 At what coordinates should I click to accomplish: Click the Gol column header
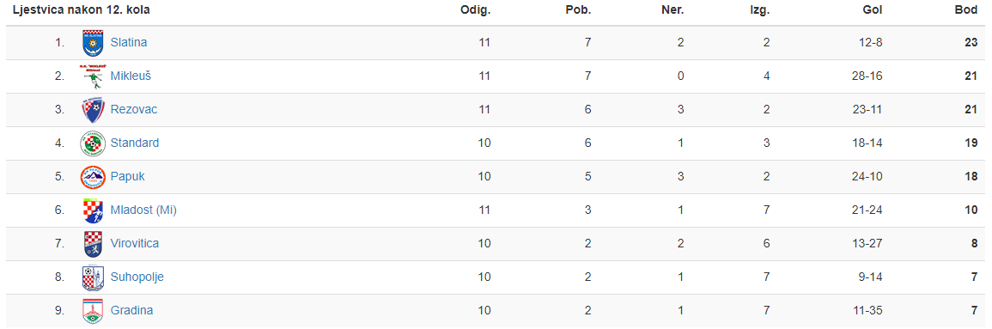point(873,11)
